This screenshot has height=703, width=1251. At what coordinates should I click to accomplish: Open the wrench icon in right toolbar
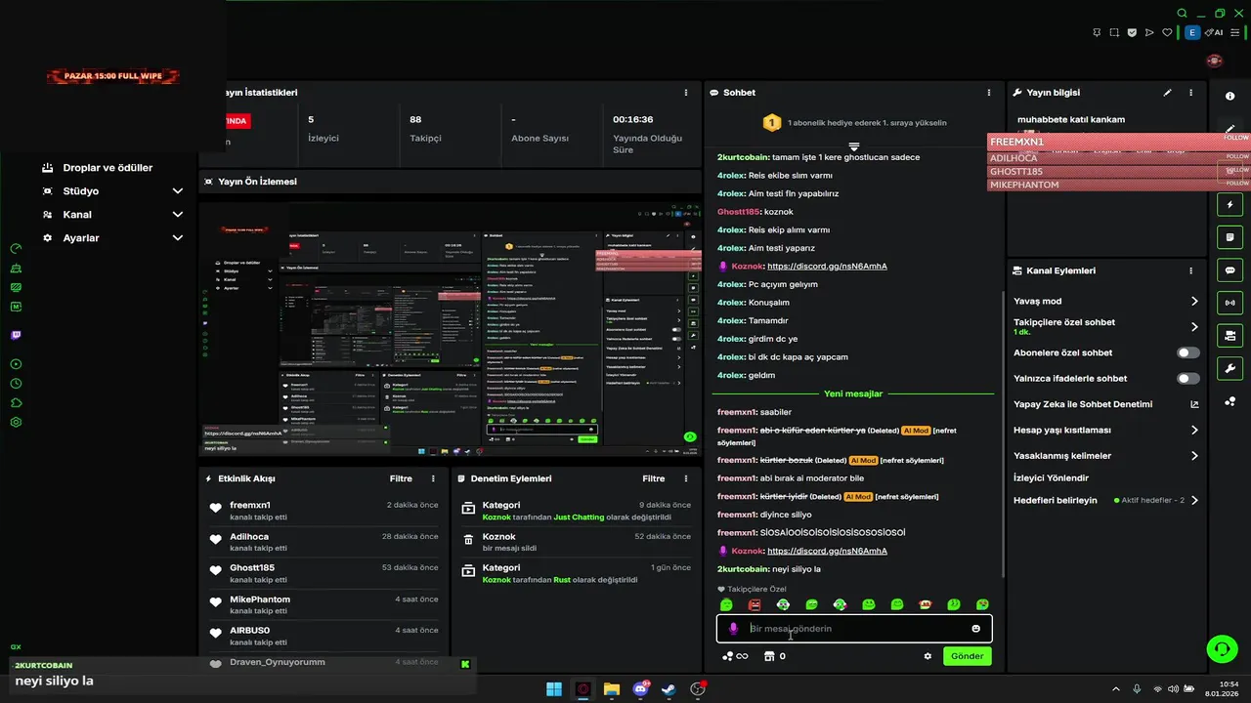tap(1230, 368)
